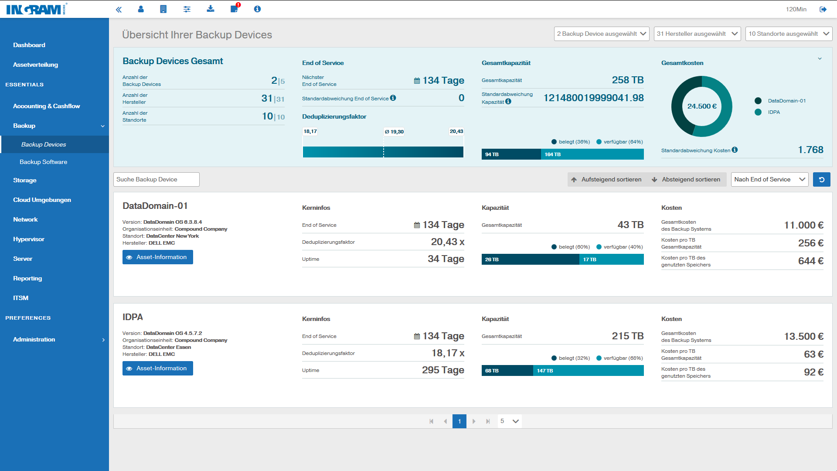Viewport: 837px width, 471px height.
Task: Click Deduplizierungsfaktor gradient bar
Action: (x=383, y=152)
